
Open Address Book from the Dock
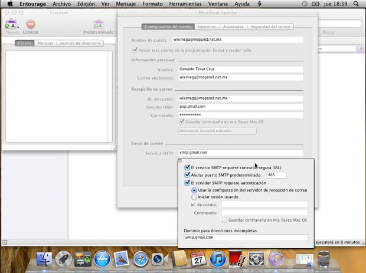(x=179, y=259)
